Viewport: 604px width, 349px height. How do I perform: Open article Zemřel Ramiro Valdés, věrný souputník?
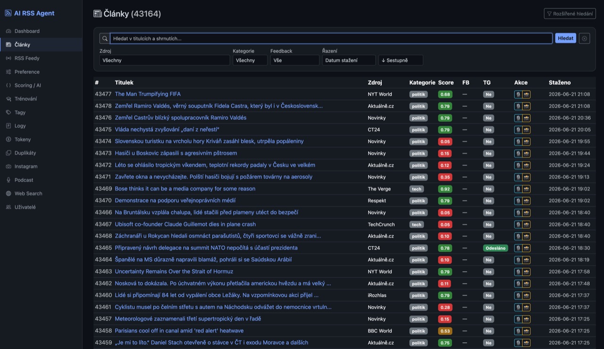[x=219, y=106]
